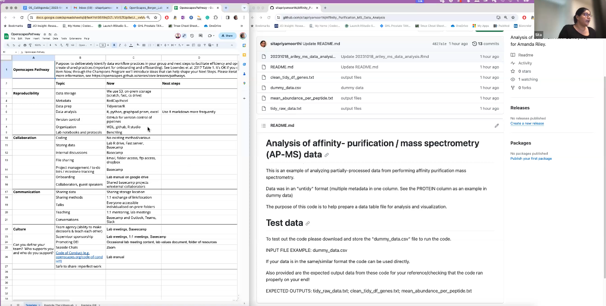Open the dummy_data.csv file link
606x306 pixels.
coord(286,87)
